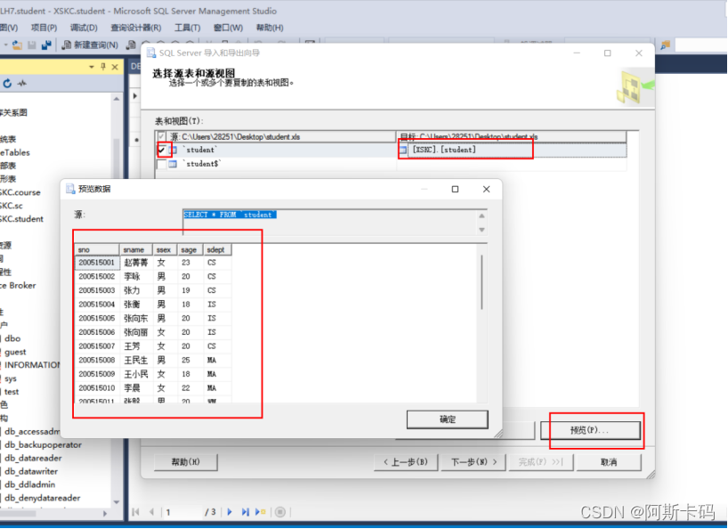728x529 pixels.
Task: Click Object Explorer scrollbar down arrow
Action: 116,502
